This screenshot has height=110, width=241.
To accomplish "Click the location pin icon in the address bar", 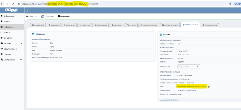I will point(230,4).
